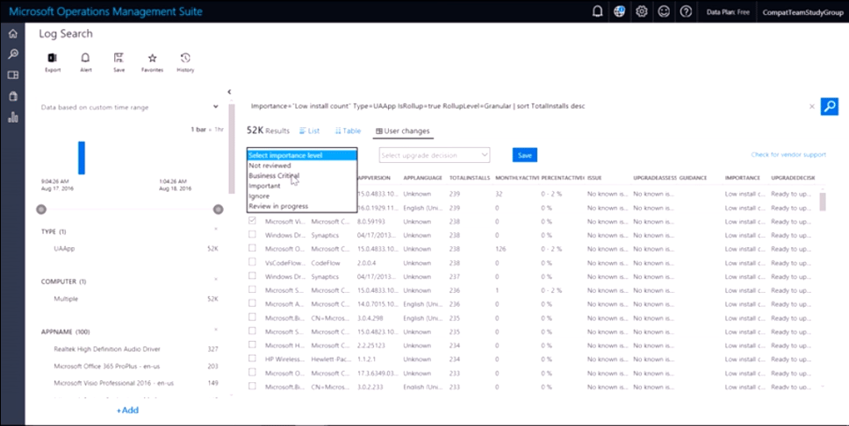
Task: Open search History in the toolbar
Action: coord(185,63)
